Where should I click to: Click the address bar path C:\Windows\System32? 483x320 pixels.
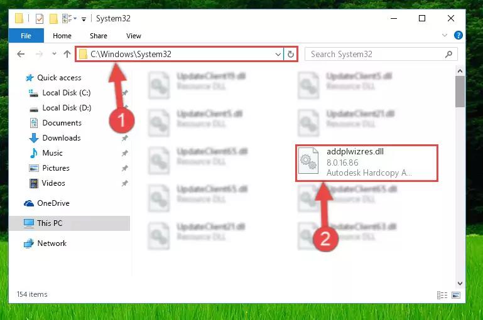(131, 54)
